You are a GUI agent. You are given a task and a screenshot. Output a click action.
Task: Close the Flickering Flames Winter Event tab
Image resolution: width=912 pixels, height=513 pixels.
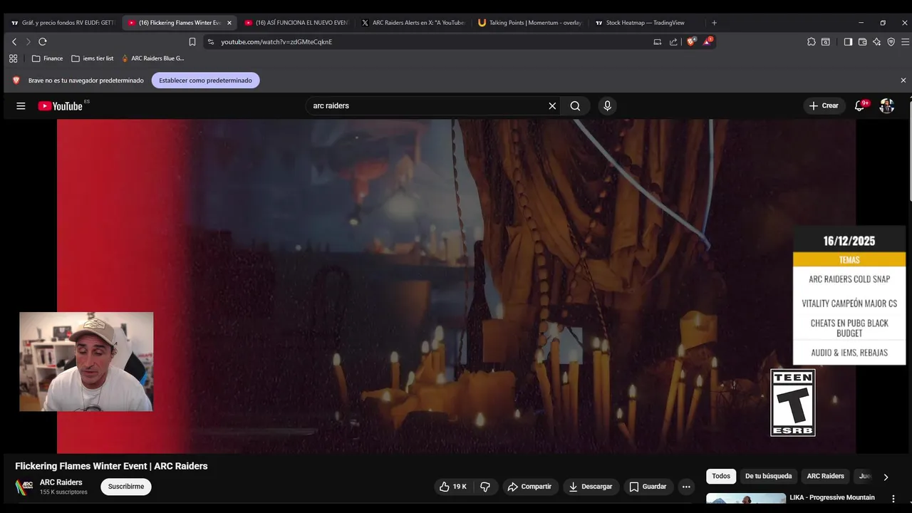pyautogui.click(x=229, y=23)
